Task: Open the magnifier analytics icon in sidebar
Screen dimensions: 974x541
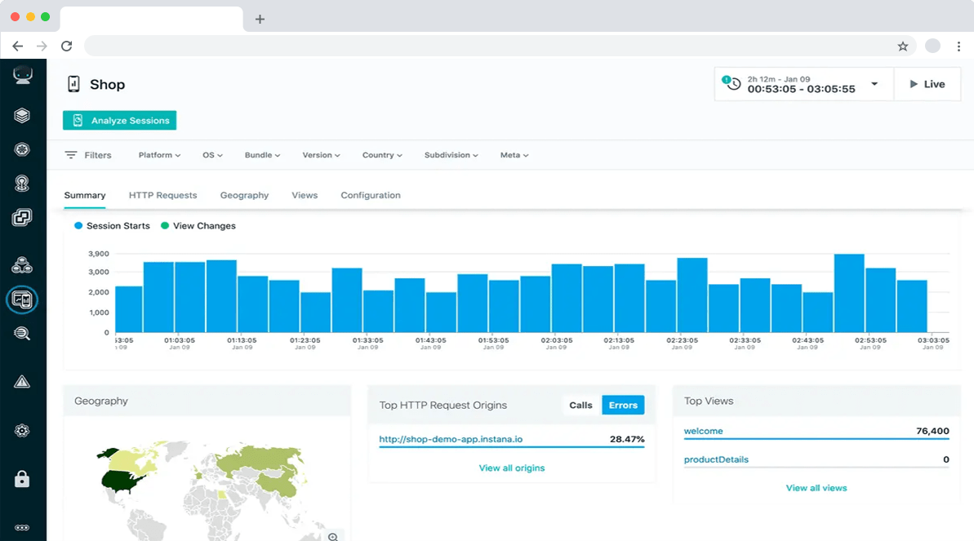Action: pyautogui.click(x=23, y=333)
